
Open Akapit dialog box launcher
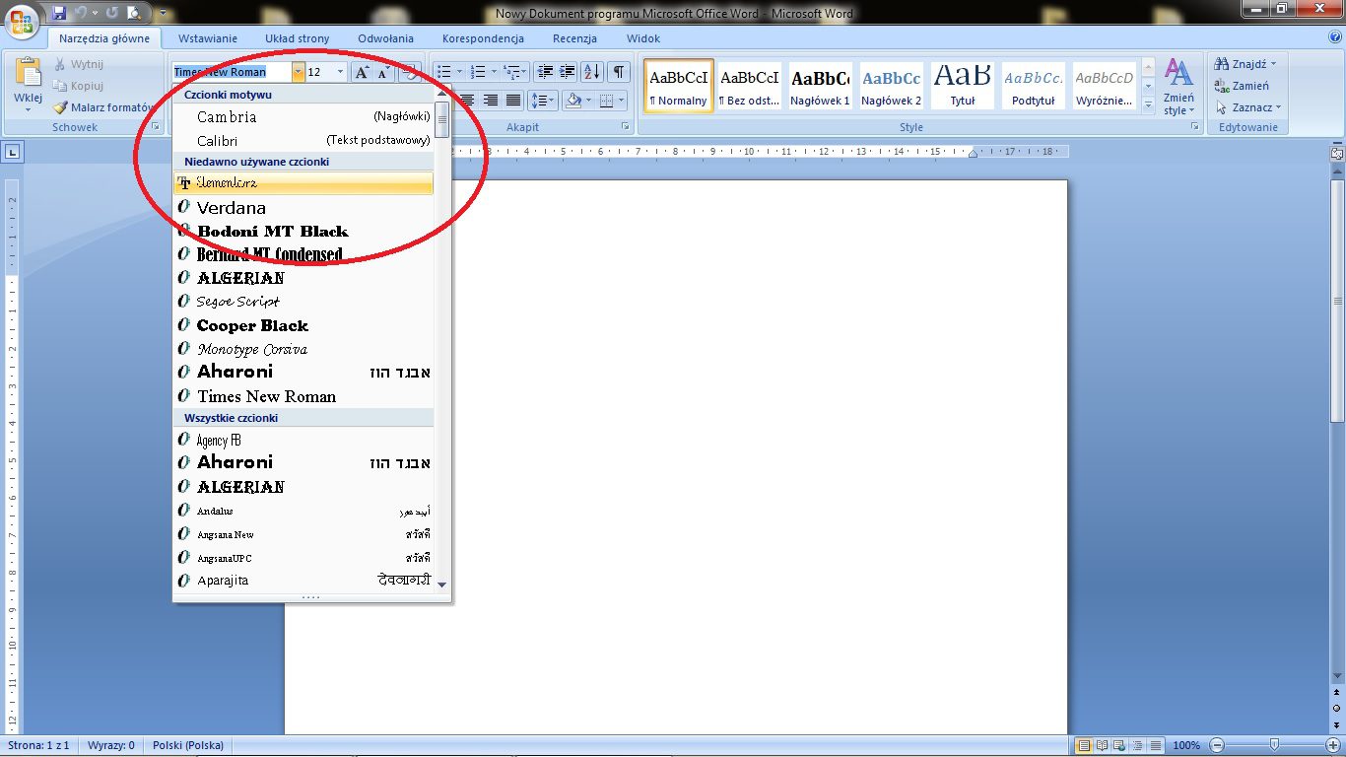pyautogui.click(x=626, y=127)
